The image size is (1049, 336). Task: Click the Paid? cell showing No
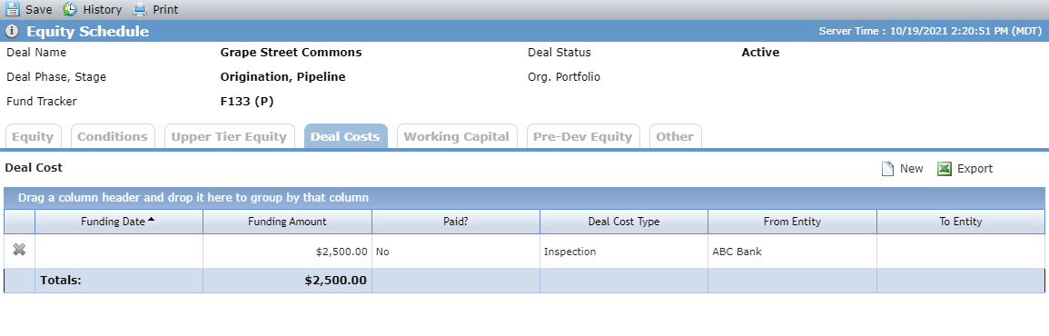click(x=456, y=252)
